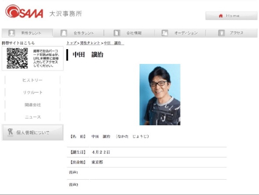Click the person icon beside 女性タレント
Viewport: 259px width, 195px height.
click(x=63, y=33)
